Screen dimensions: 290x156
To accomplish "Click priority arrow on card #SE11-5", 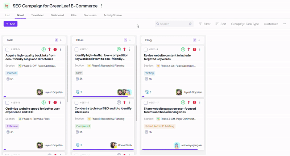I will 124,102.
